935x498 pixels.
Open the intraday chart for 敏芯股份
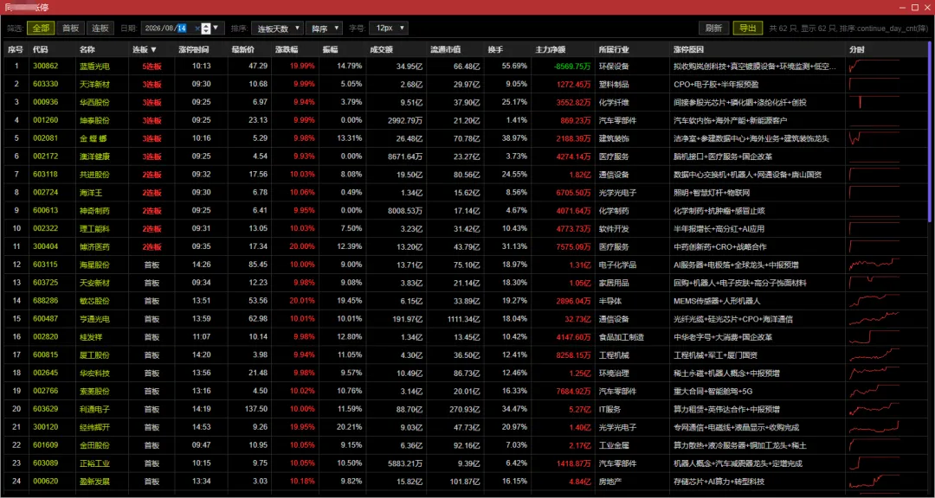(874, 301)
